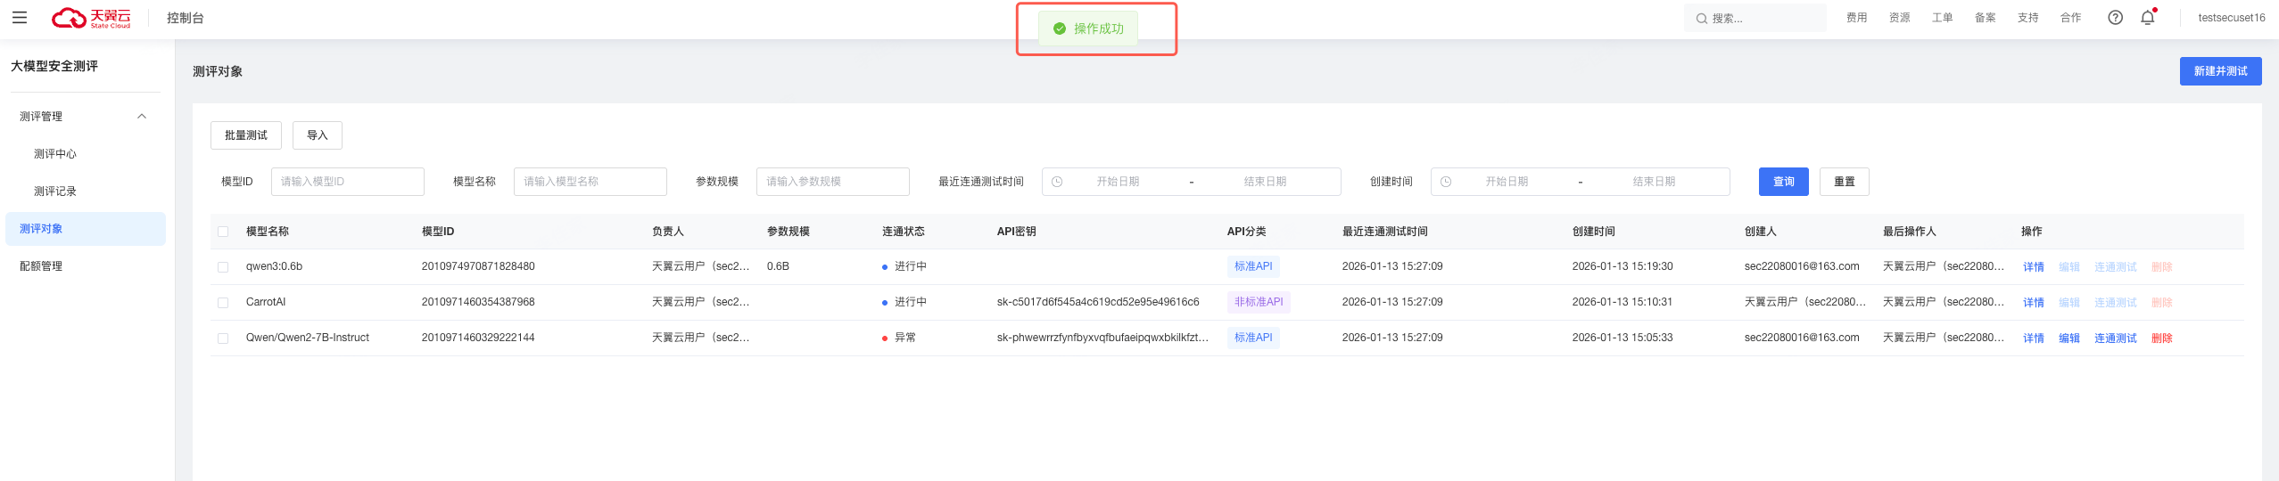Focus the 模型ID input field
Image resolution: width=2279 pixels, height=481 pixels.
pos(348,182)
